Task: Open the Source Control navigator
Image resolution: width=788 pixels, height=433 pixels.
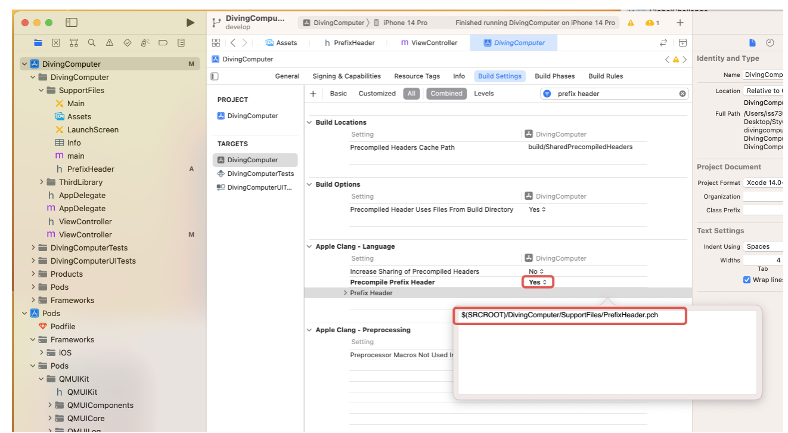Action: pyautogui.click(x=56, y=43)
